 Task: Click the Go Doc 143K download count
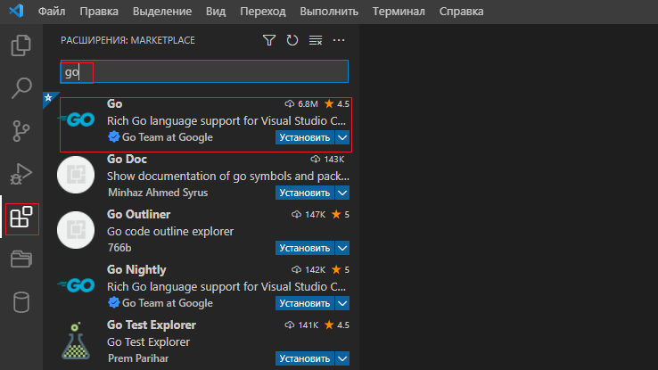pyautogui.click(x=327, y=159)
